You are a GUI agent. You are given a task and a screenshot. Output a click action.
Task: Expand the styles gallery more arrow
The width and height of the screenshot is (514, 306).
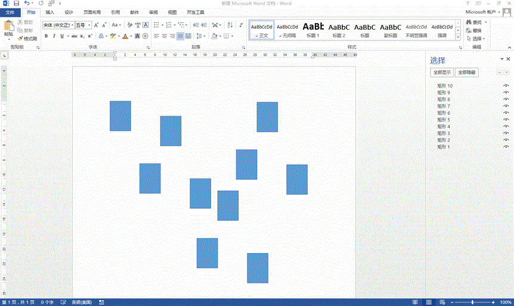tap(459, 36)
